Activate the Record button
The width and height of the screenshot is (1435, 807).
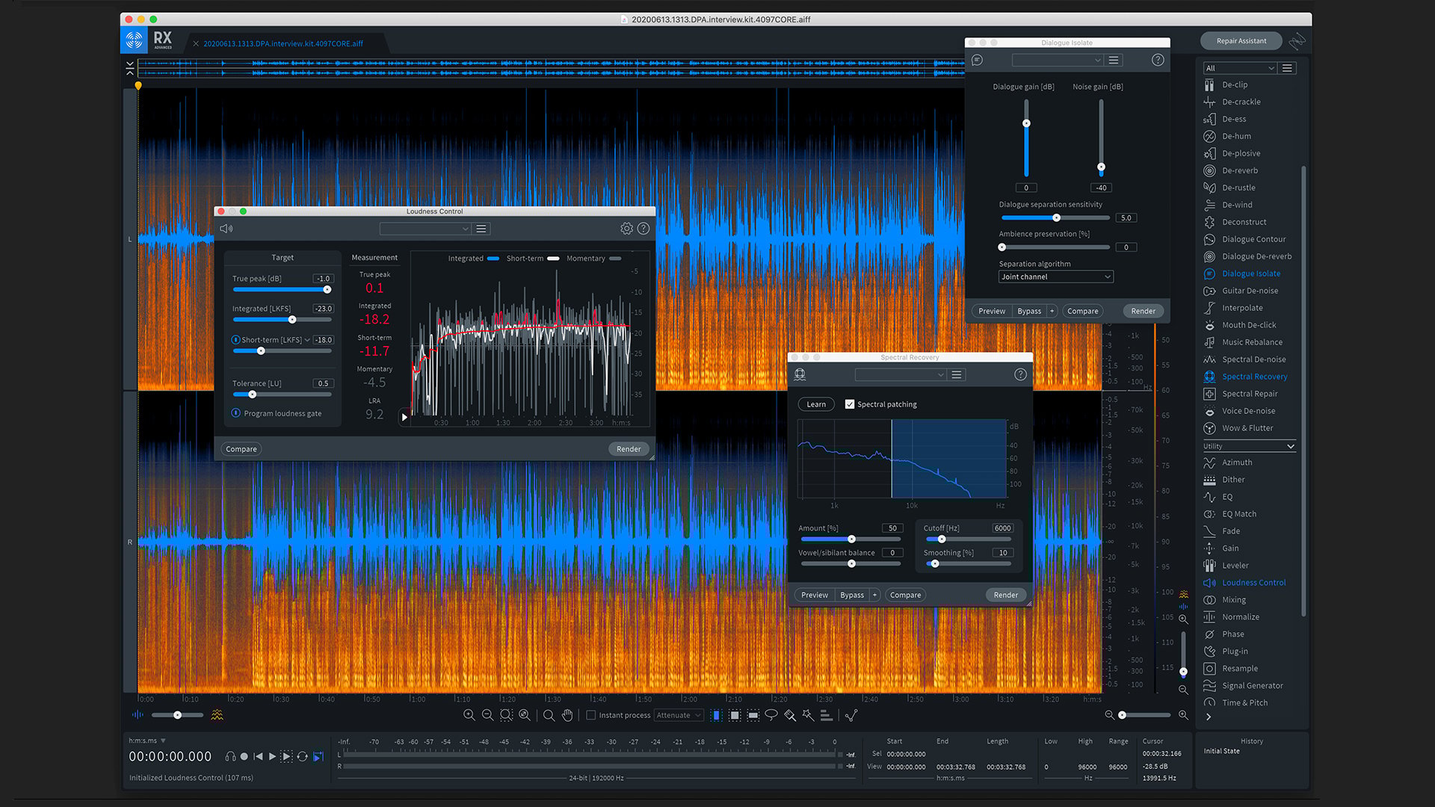244,756
